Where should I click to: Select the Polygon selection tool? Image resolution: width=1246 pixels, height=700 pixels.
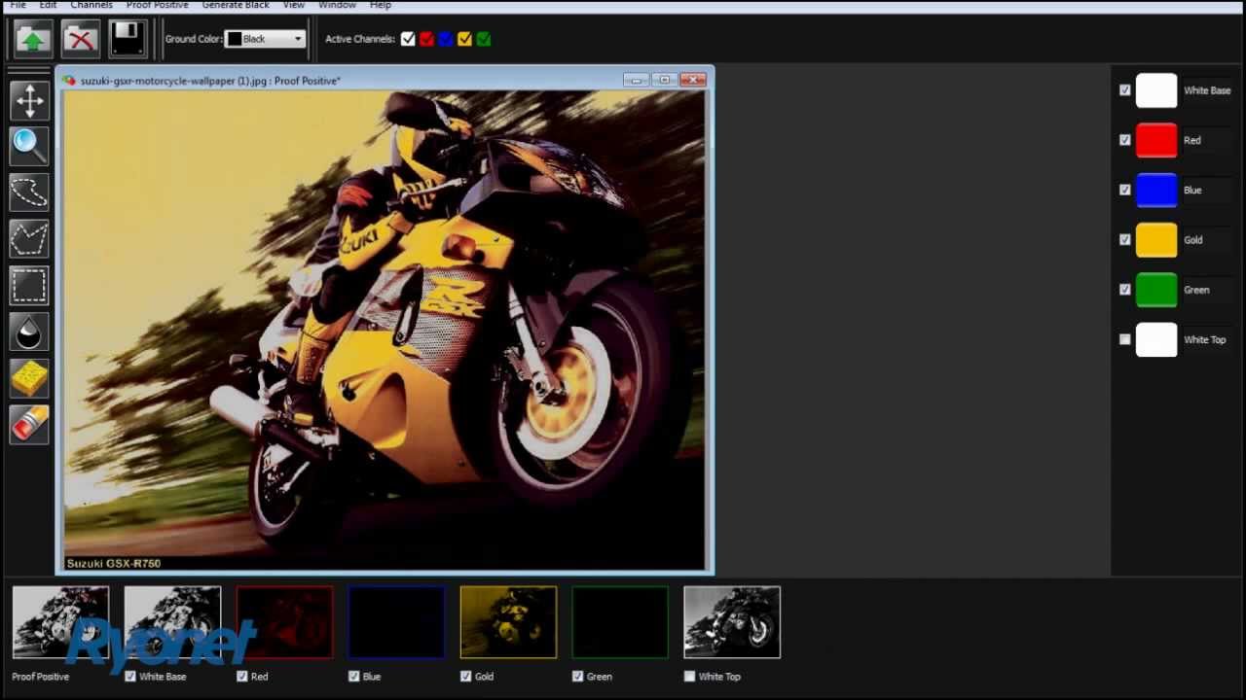tap(29, 239)
